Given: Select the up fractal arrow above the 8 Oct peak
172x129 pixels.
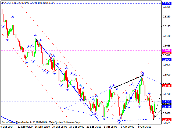Looking at the screenshot, I should (143, 73).
